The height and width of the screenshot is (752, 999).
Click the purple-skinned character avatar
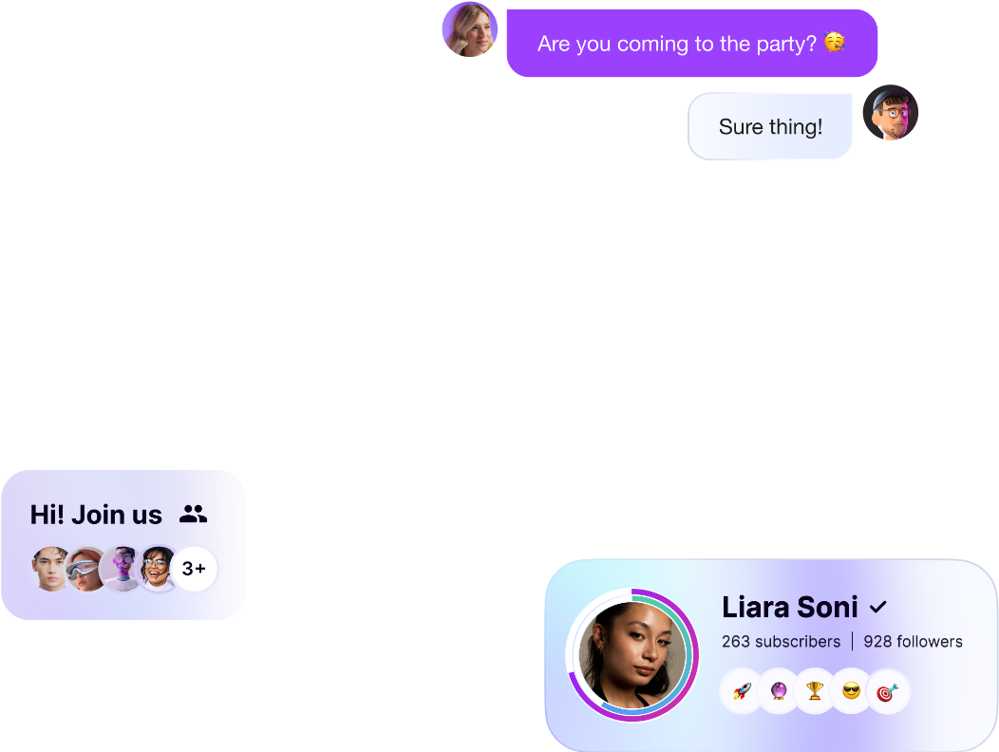tap(121, 569)
